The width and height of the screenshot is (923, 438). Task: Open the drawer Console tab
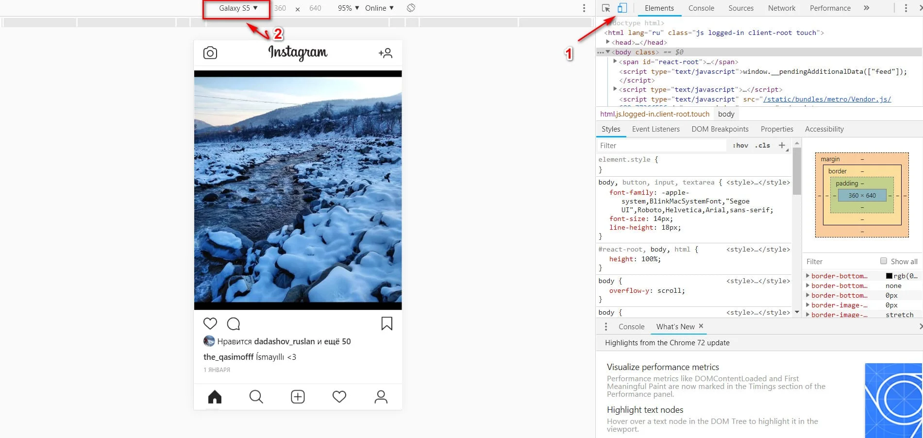pos(631,327)
